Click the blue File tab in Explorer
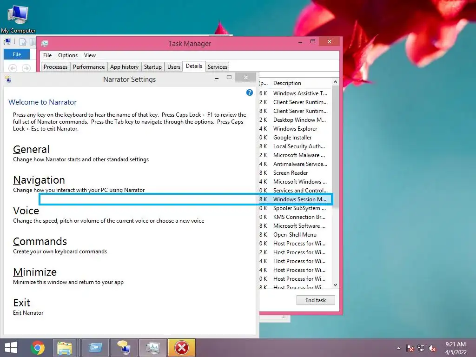476x357 pixels. coord(17,54)
